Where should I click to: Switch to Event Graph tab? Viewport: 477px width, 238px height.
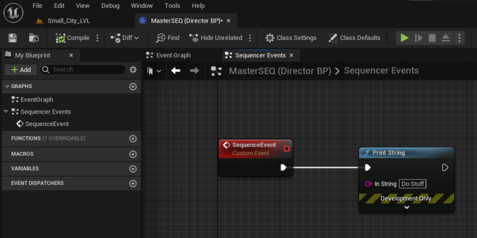point(173,55)
